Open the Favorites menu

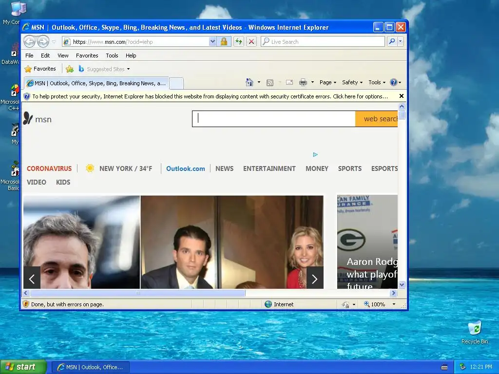[87, 56]
